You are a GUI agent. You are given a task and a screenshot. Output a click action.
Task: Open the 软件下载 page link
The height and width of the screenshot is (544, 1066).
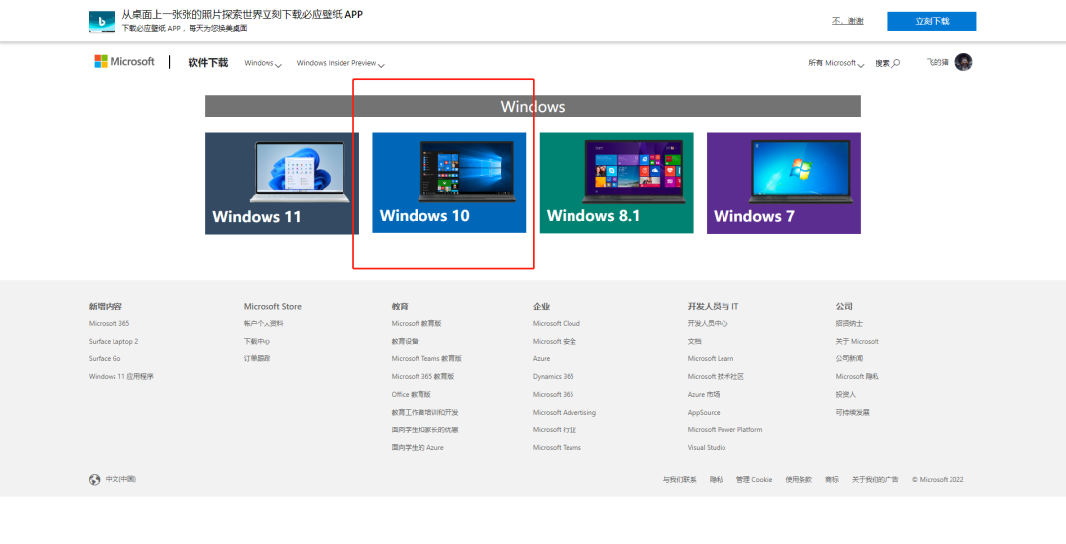(208, 62)
